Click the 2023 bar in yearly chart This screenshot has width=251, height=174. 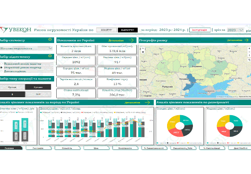[16, 131]
